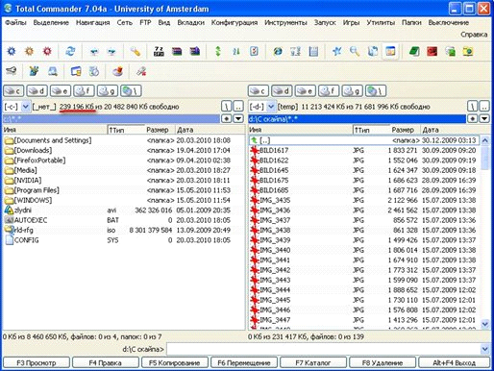Click the 7z archive toolbar icon

159,51
